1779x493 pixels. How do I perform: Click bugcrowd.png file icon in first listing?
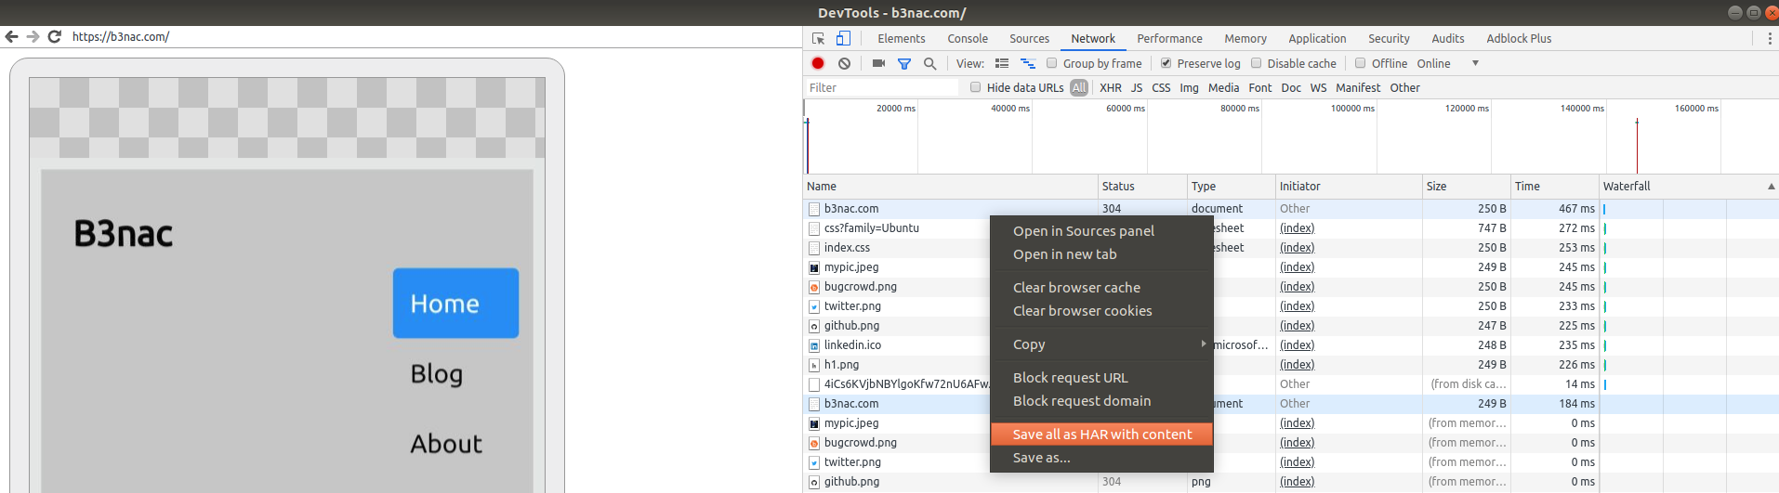(x=814, y=287)
